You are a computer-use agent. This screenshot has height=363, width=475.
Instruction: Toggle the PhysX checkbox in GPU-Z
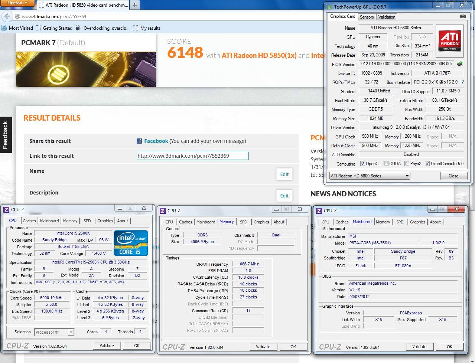point(407,164)
